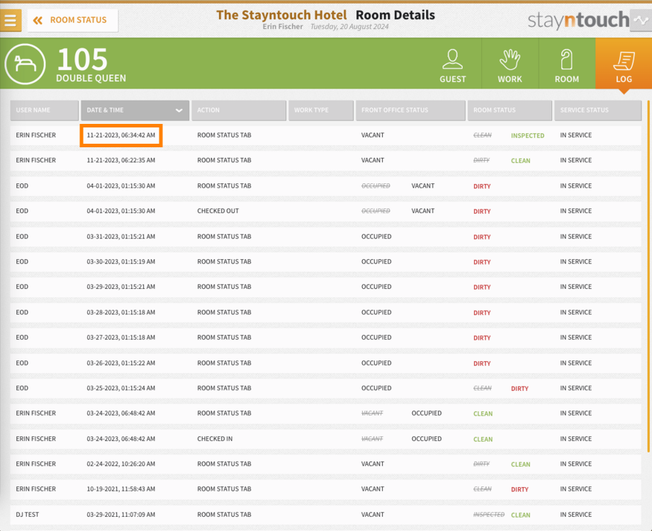The image size is (652, 531).
Task: Sort by Action column header
Action: point(239,110)
